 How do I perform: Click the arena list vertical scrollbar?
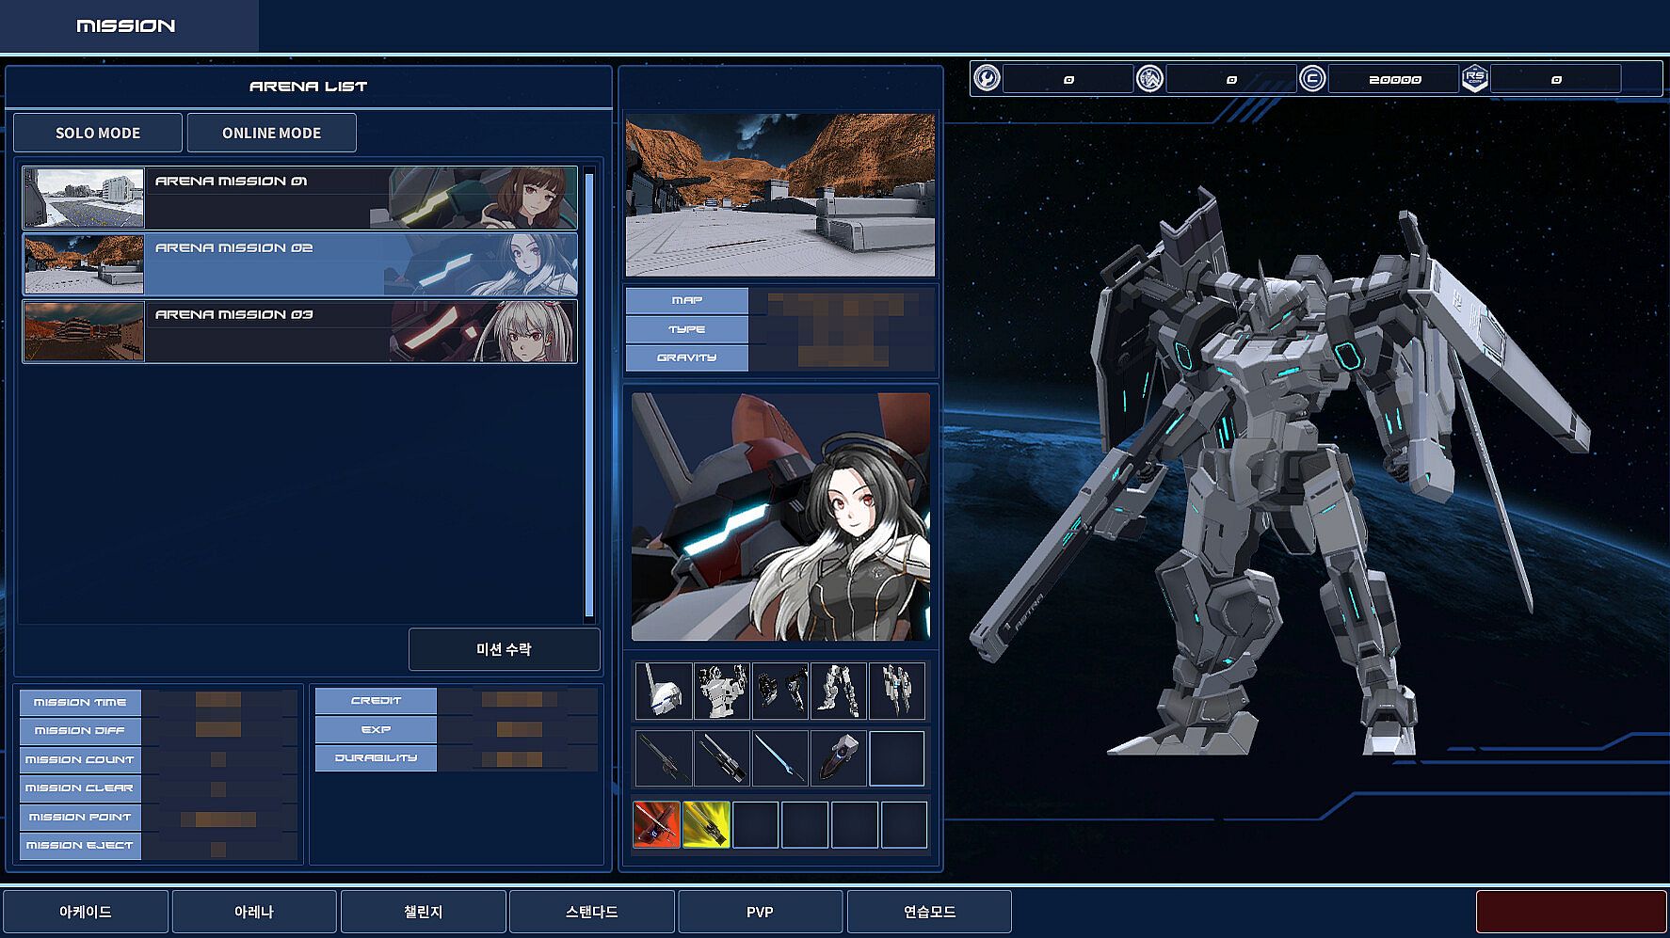click(x=589, y=393)
